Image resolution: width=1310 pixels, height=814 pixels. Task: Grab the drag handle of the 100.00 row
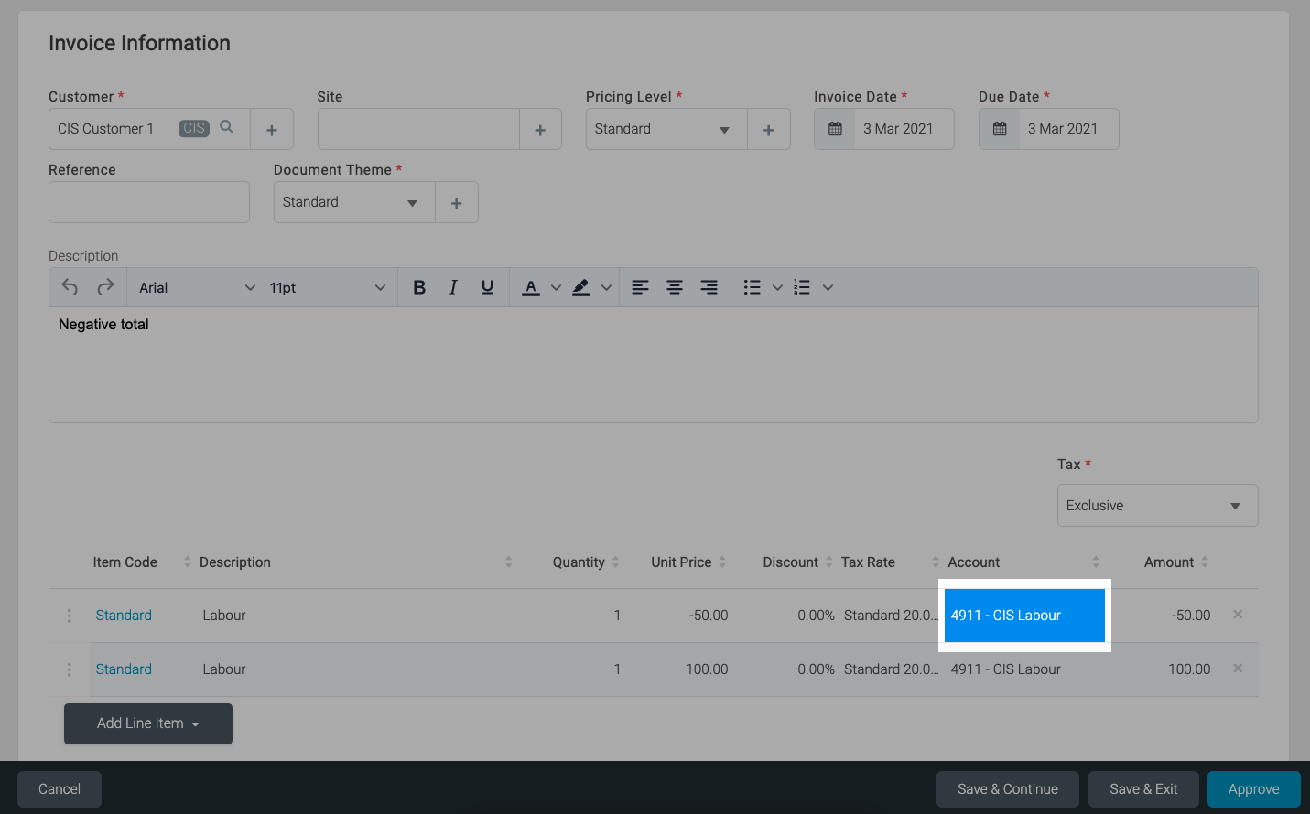click(69, 669)
